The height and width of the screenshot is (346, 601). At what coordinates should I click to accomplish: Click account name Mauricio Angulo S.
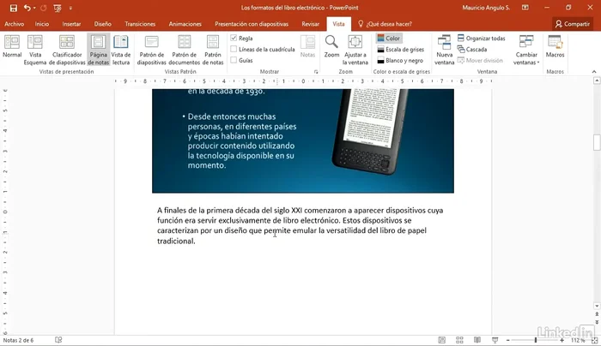tap(486, 8)
